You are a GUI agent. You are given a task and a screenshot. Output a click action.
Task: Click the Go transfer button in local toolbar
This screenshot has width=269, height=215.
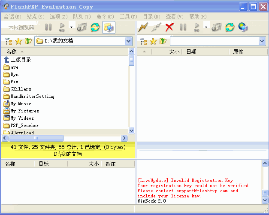point(62,27)
